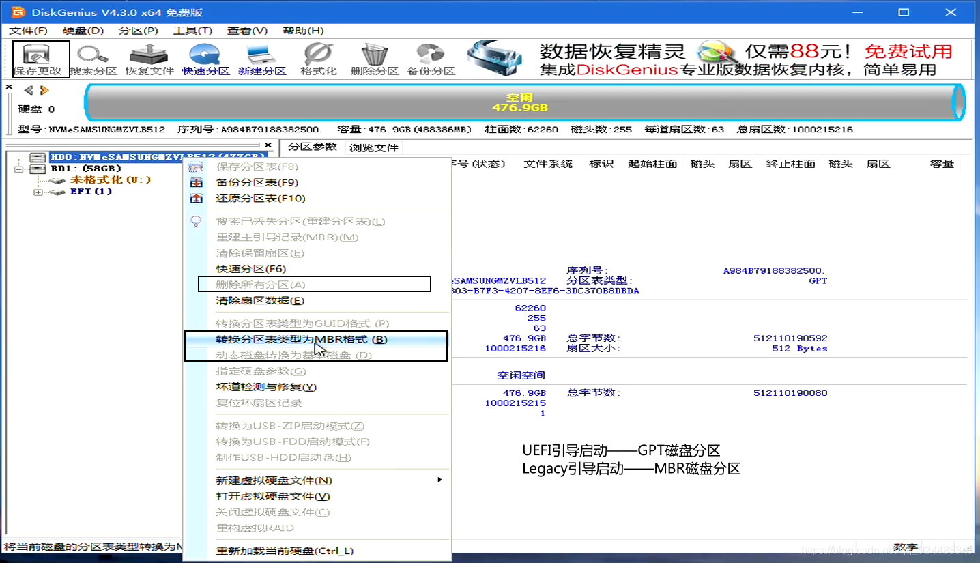Screen dimensions: 980x563
Task: Open the 恢复文件 recover files tool
Action: pos(149,59)
